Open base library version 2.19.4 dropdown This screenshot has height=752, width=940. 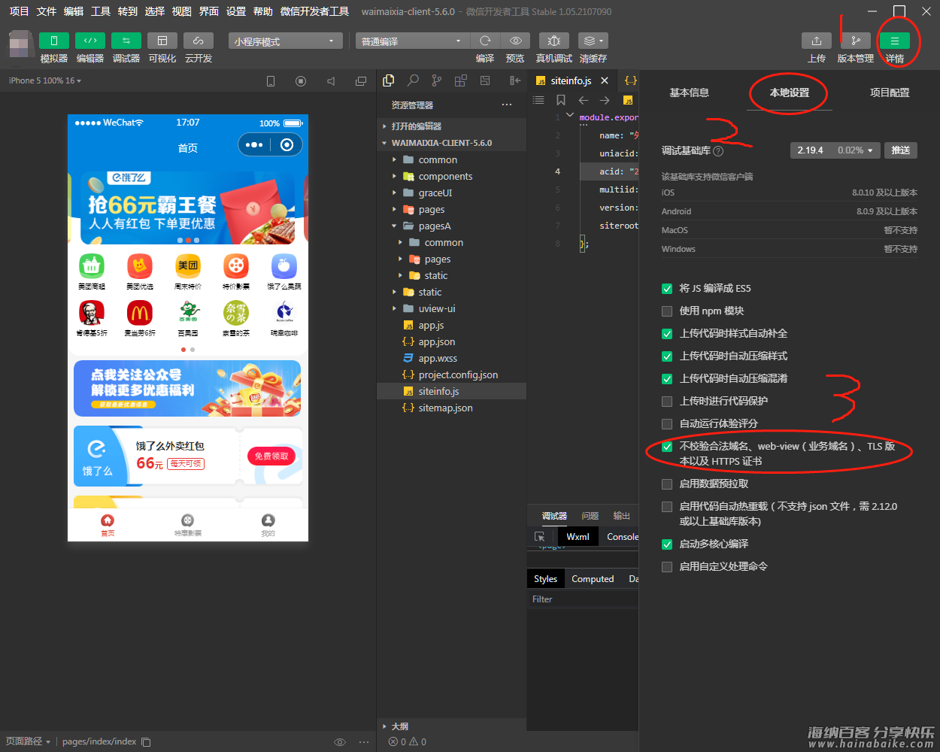click(835, 150)
